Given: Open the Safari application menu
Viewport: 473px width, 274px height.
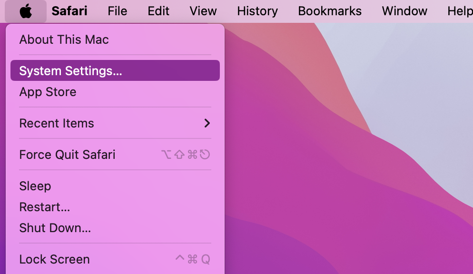Looking at the screenshot, I should tap(69, 11).
